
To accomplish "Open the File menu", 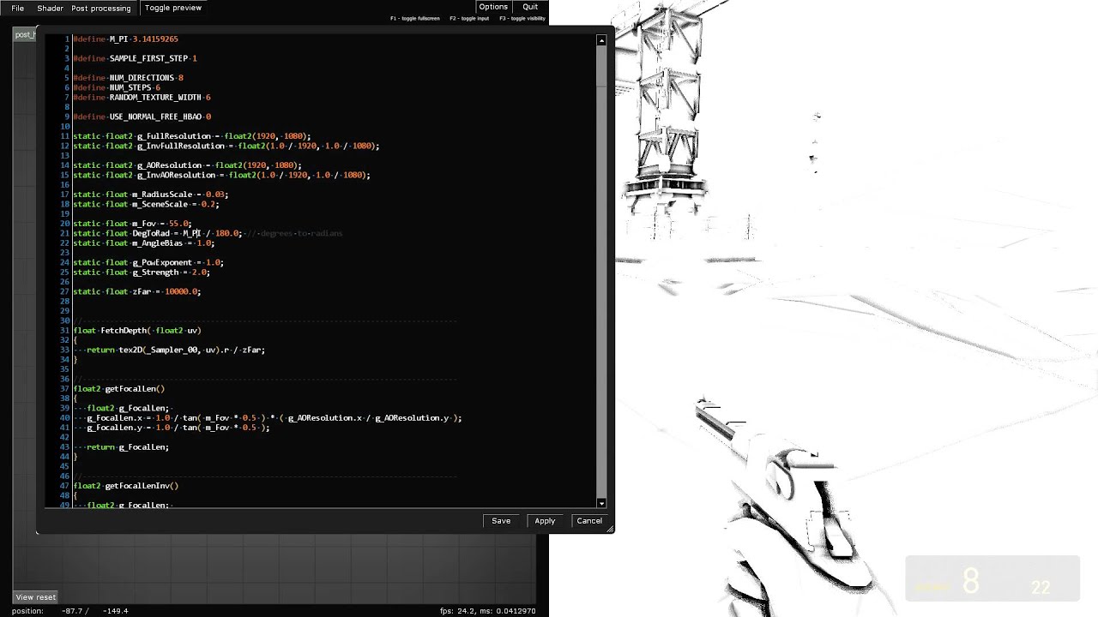I will click(x=17, y=8).
